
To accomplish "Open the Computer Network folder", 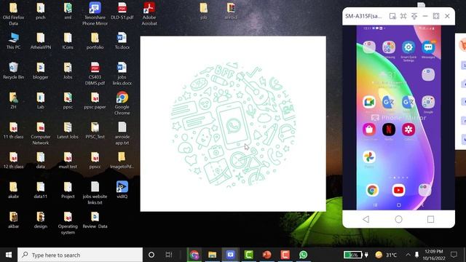I will tap(41, 133).
